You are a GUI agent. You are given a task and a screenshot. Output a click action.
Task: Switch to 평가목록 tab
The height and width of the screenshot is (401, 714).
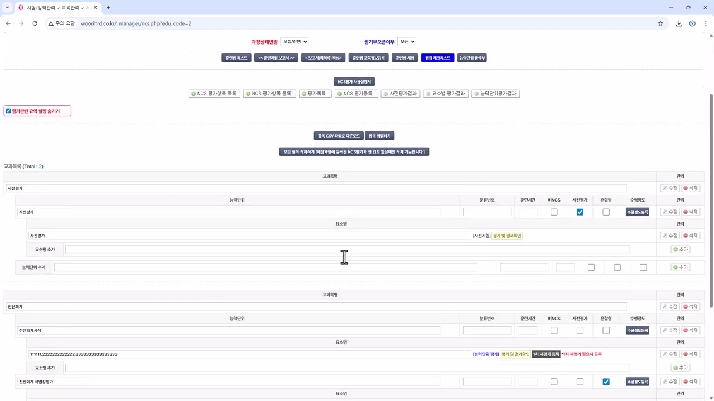[315, 94]
